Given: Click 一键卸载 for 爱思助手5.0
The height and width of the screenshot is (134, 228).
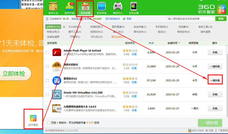Looking at the screenshot, I should (x=215, y=80).
